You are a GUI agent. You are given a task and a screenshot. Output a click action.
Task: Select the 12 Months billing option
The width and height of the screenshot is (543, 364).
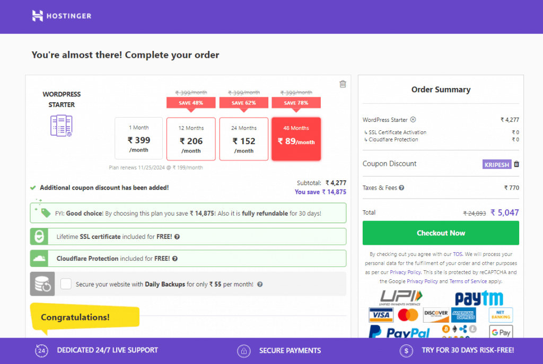(x=191, y=139)
